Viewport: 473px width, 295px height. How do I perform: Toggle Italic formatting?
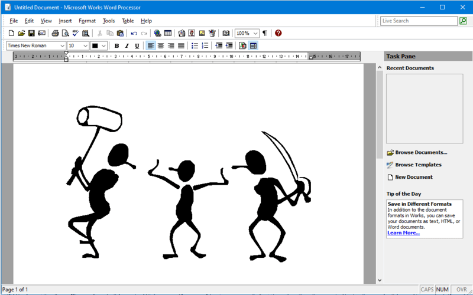coord(127,46)
